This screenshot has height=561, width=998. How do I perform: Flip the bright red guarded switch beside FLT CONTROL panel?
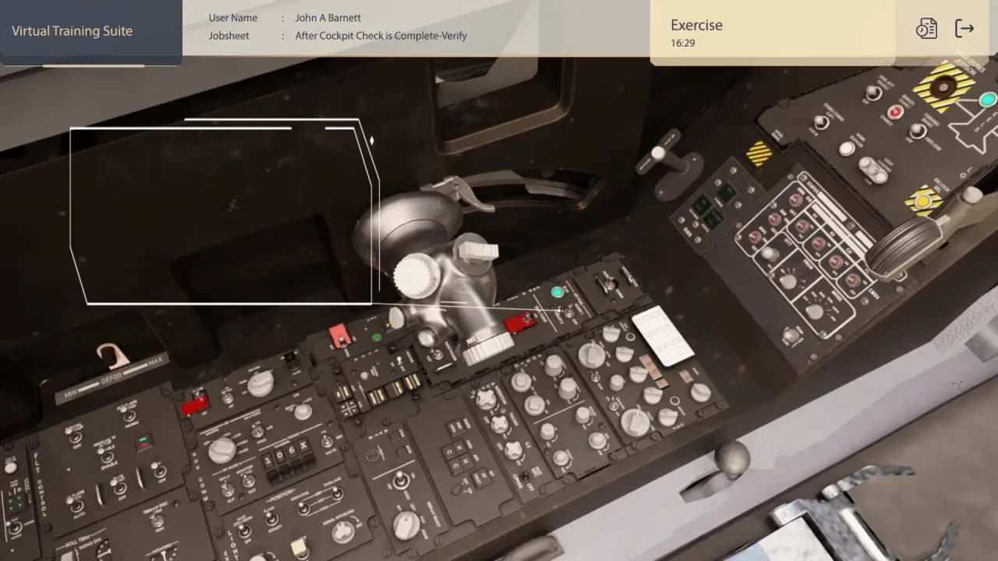tap(195, 404)
